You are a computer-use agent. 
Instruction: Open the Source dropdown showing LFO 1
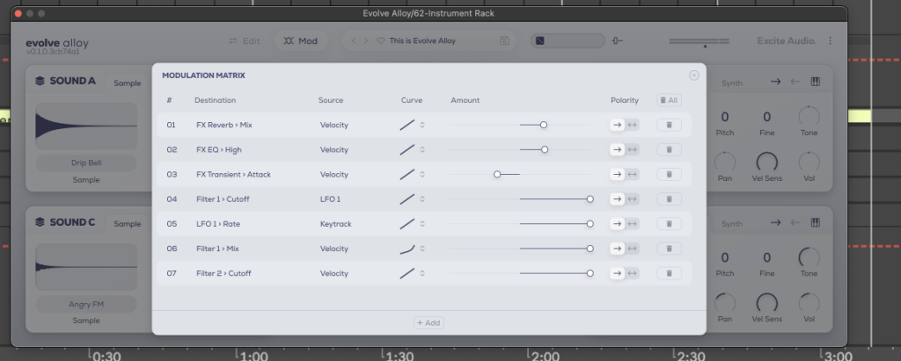(331, 199)
